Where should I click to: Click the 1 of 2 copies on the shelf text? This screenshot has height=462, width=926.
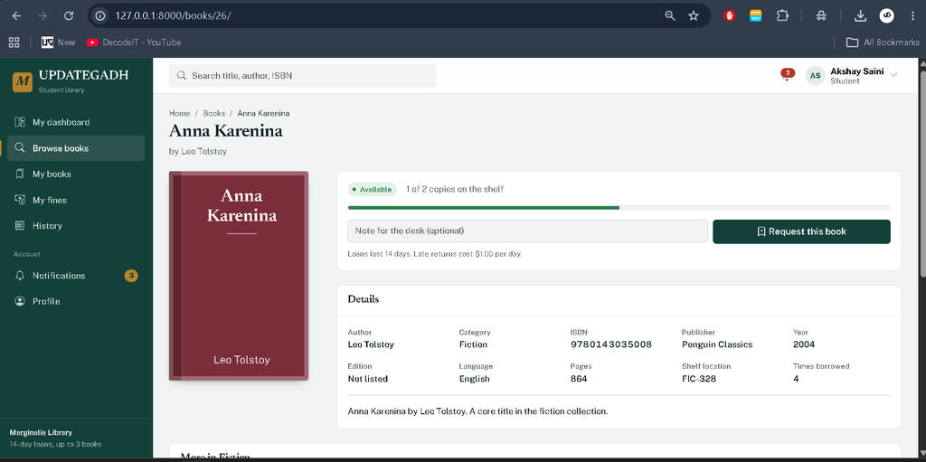pyautogui.click(x=455, y=189)
